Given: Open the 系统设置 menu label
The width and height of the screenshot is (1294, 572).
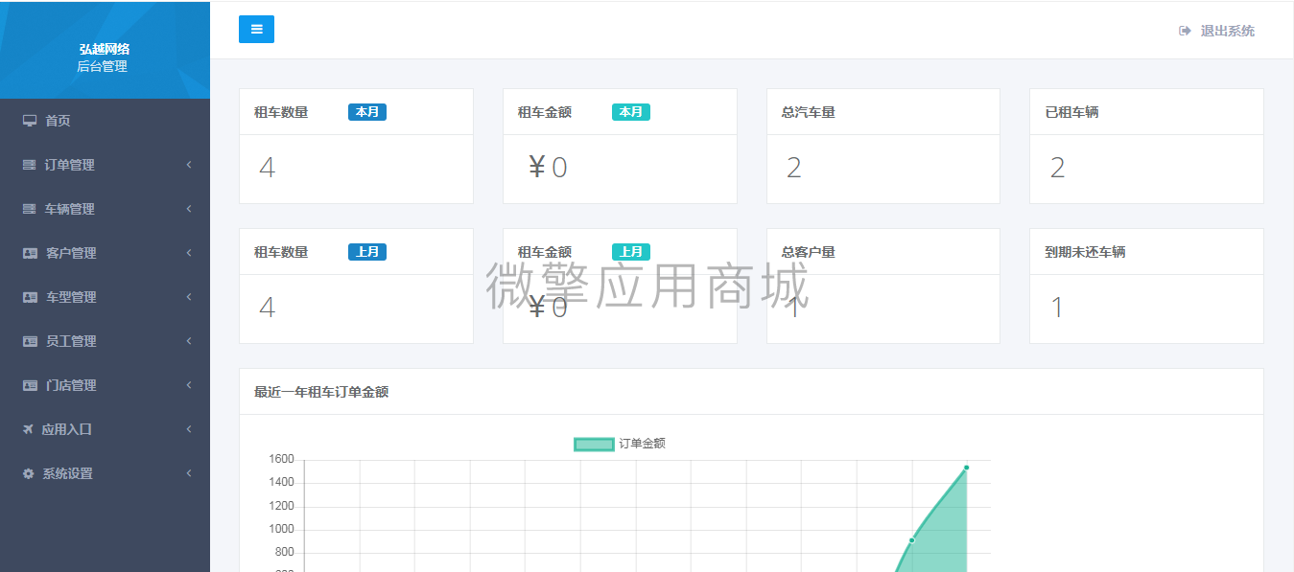Looking at the screenshot, I should (67, 473).
